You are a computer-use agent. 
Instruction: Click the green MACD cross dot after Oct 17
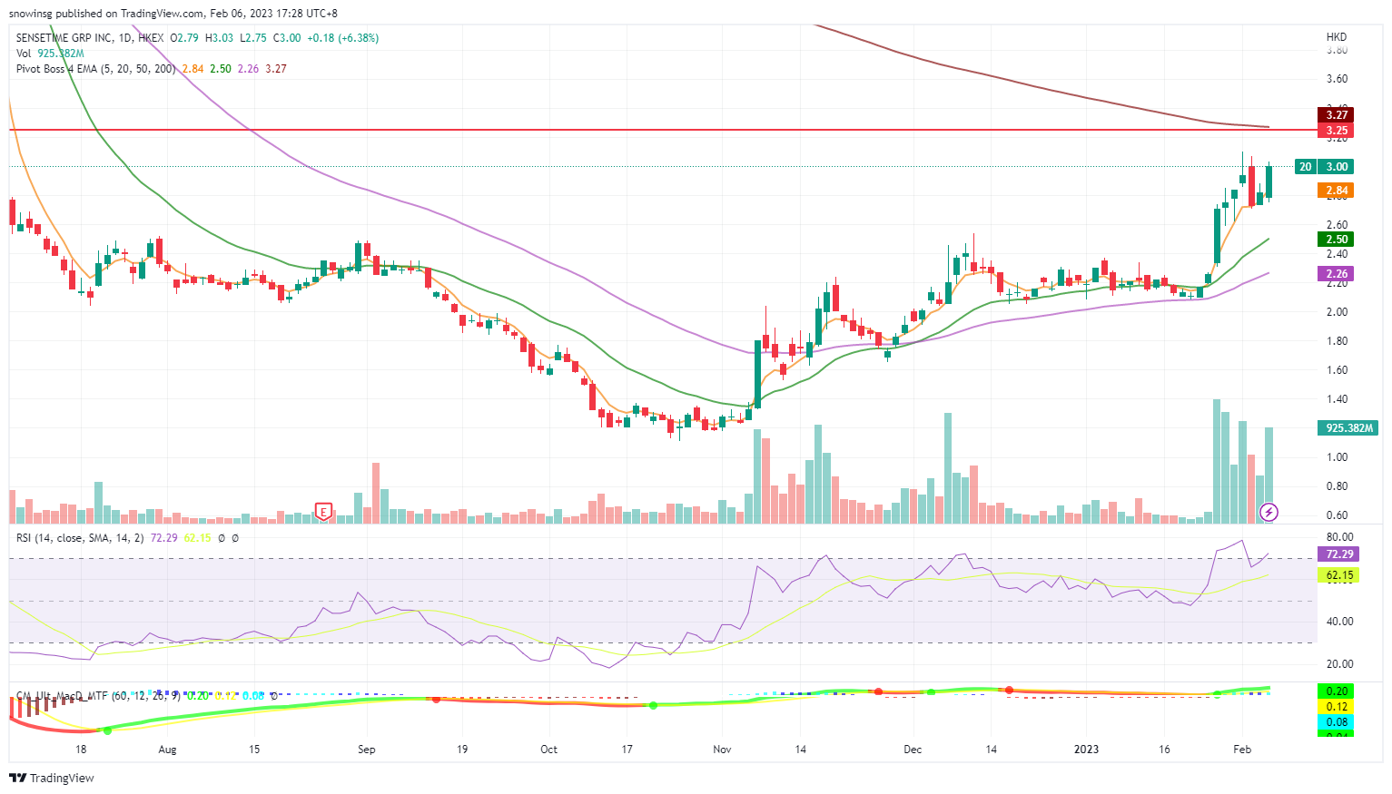pos(652,705)
